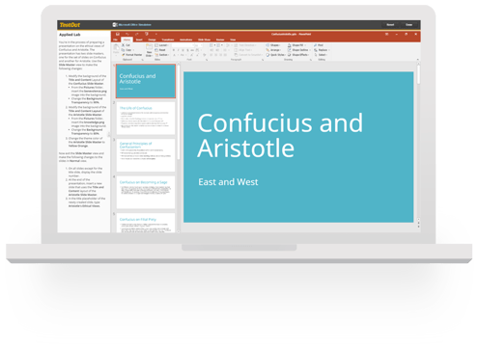Image resolution: width=479 pixels, height=349 pixels.
Task: Select General Principles of Confucianism thumbnail
Action: (x=146, y=155)
